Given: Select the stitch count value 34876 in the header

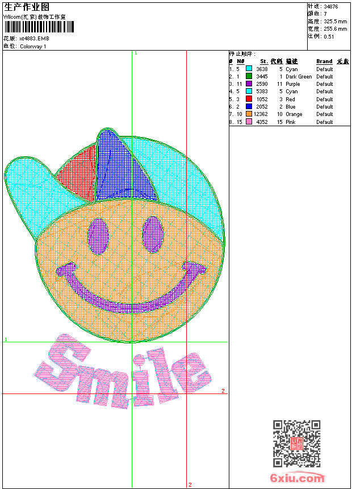Looking at the screenshot, I should point(331,7).
